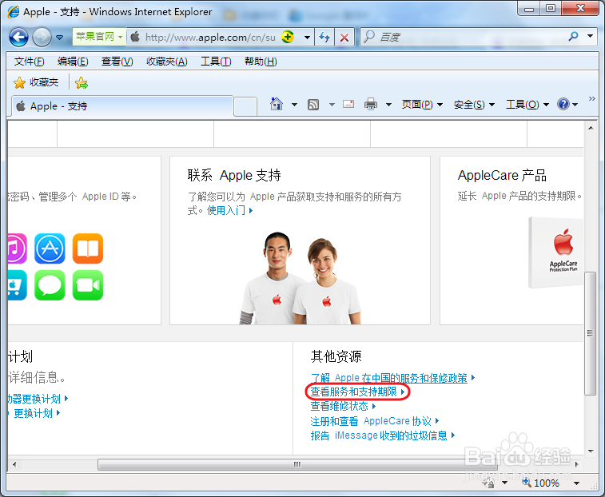Click the Apple Store cart icon
This screenshot has width=605, height=497.
point(17,285)
